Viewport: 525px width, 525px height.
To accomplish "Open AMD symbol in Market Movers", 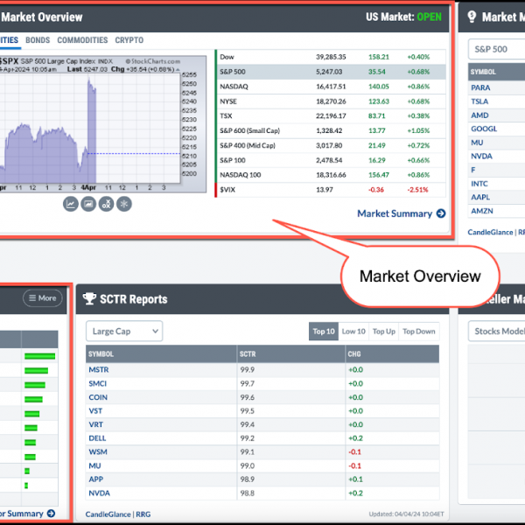I will point(479,115).
